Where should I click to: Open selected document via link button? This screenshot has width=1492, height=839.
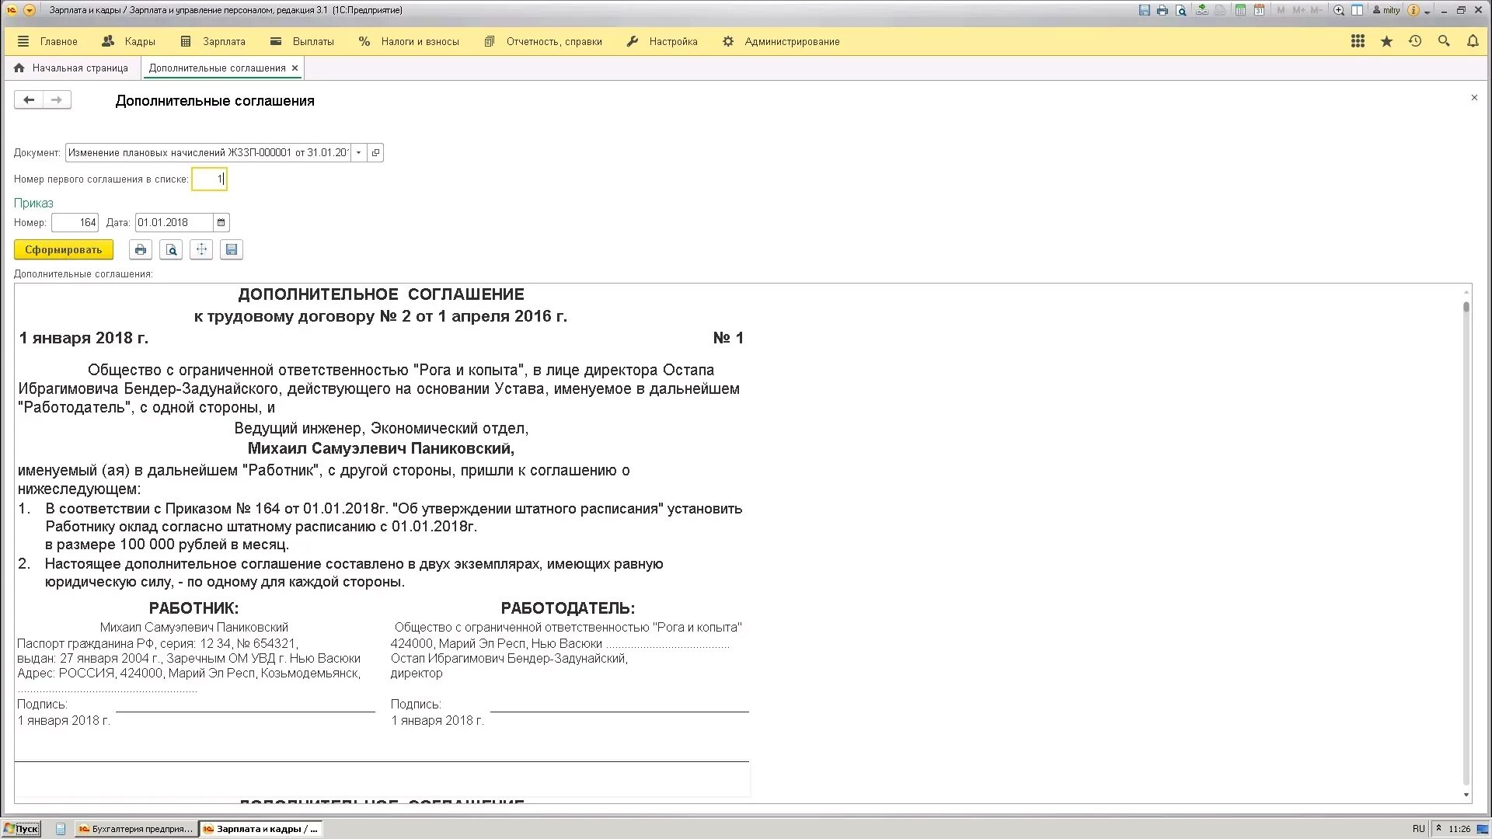pyautogui.click(x=375, y=153)
